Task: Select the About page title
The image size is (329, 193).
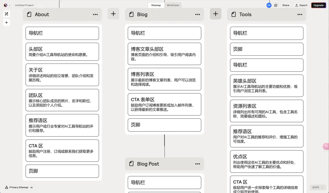Action: click(x=42, y=15)
